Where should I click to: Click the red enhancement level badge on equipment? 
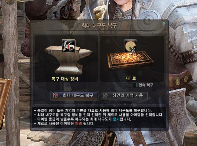pos(69,47)
